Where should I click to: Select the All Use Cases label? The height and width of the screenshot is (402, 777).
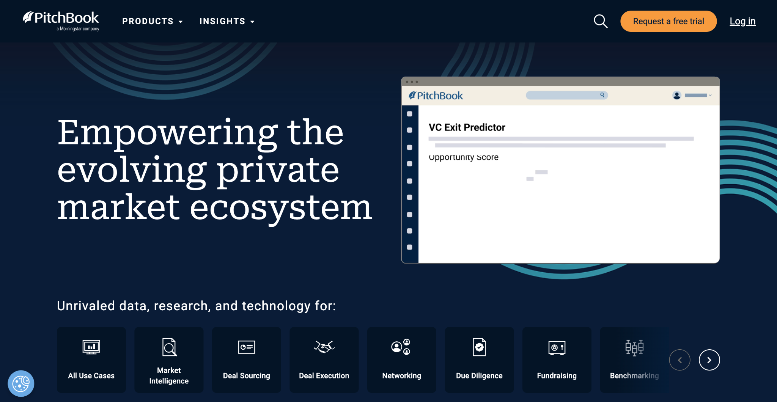(91, 375)
